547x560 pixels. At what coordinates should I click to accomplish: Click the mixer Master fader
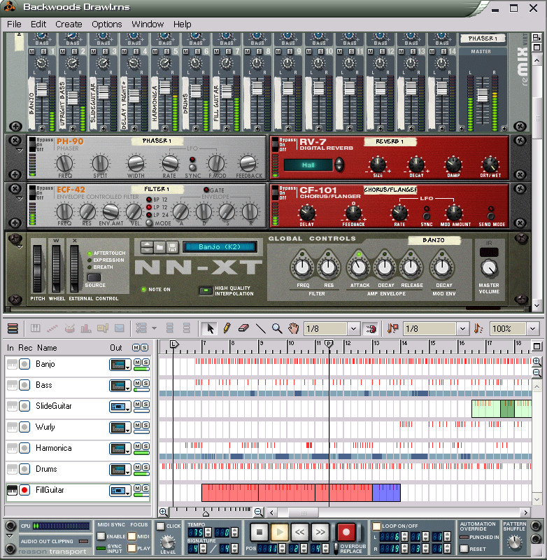pyautogui.click(x=483, y=95)
